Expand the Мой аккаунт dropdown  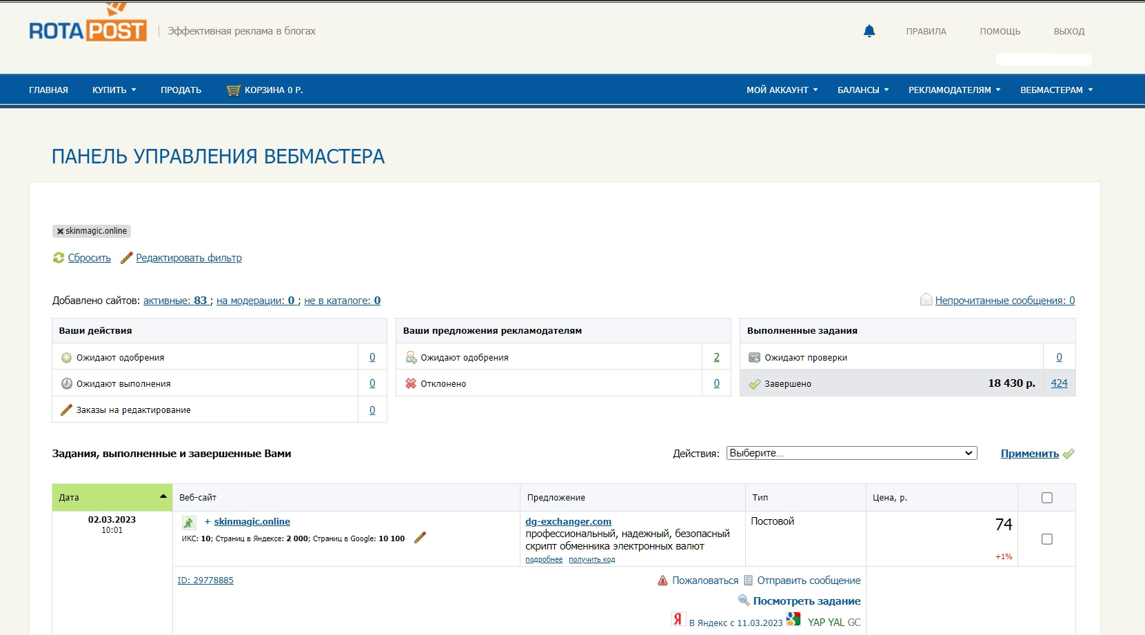click(x=782, y=90)
